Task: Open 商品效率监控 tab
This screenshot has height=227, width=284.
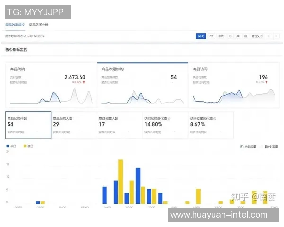Action: (15, 25)
